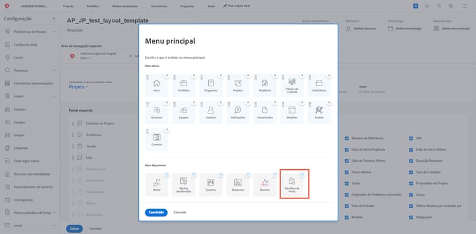The image size is (476, 234).
Task: Add Planilhas de horas with plus icon
Action: (302, 175)
